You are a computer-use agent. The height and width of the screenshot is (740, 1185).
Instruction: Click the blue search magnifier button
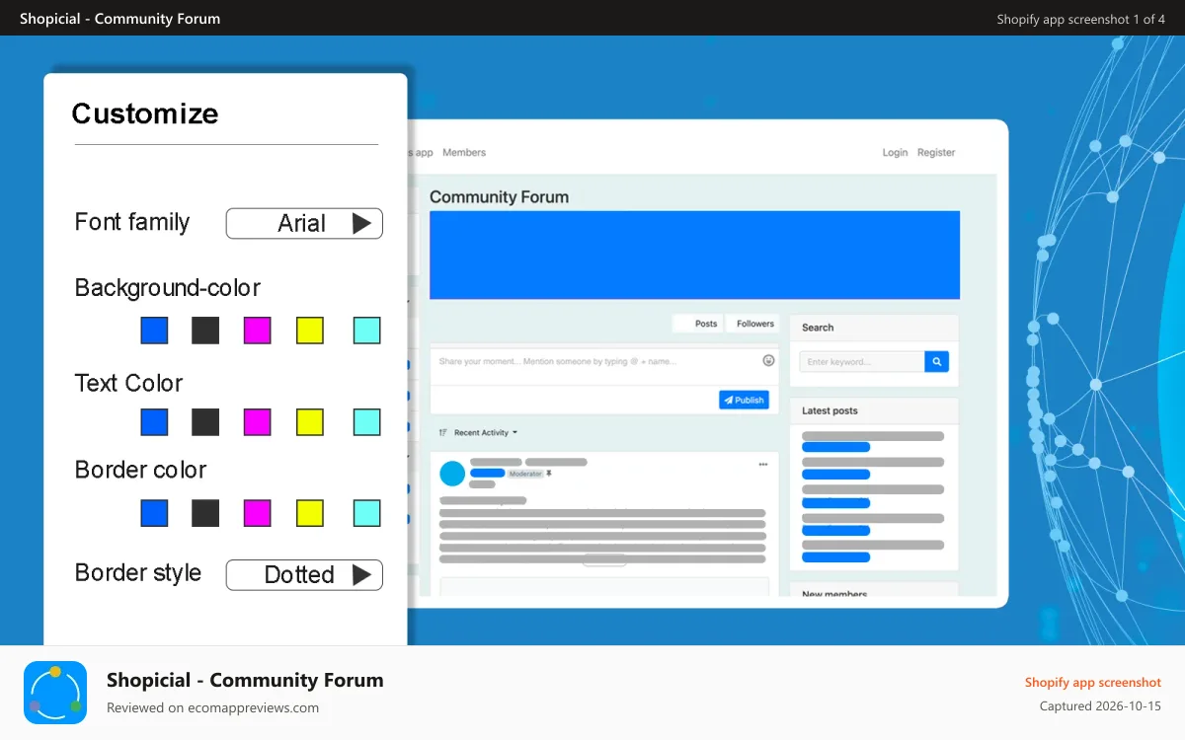click(x=937, y=362)
